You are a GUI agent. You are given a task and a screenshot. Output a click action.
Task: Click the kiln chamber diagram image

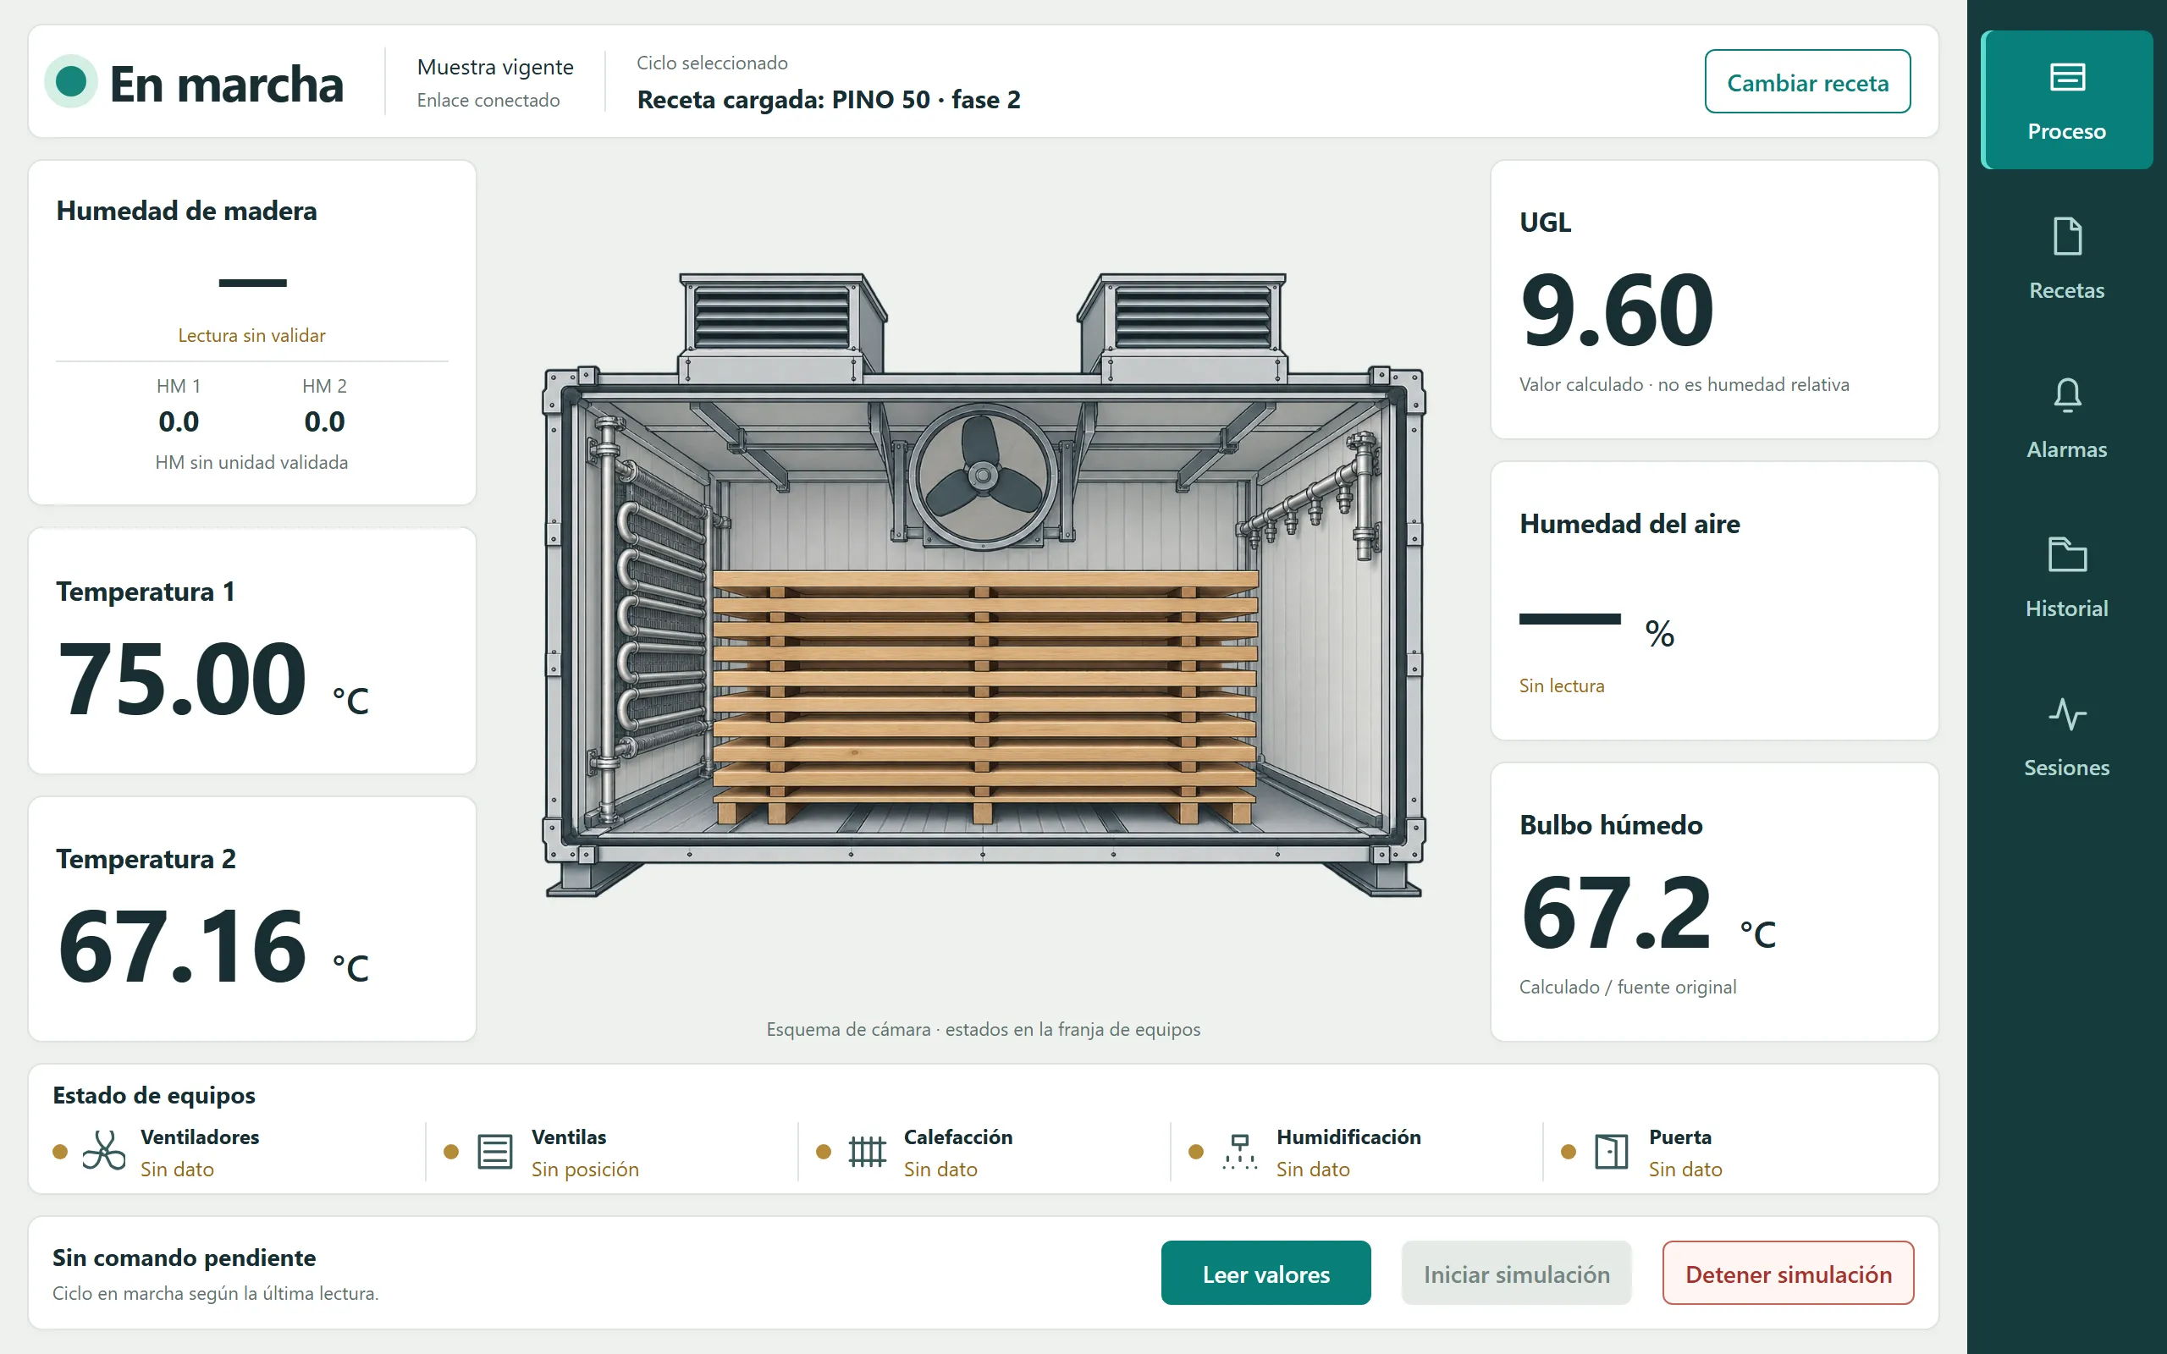click(x=984, y=585)
